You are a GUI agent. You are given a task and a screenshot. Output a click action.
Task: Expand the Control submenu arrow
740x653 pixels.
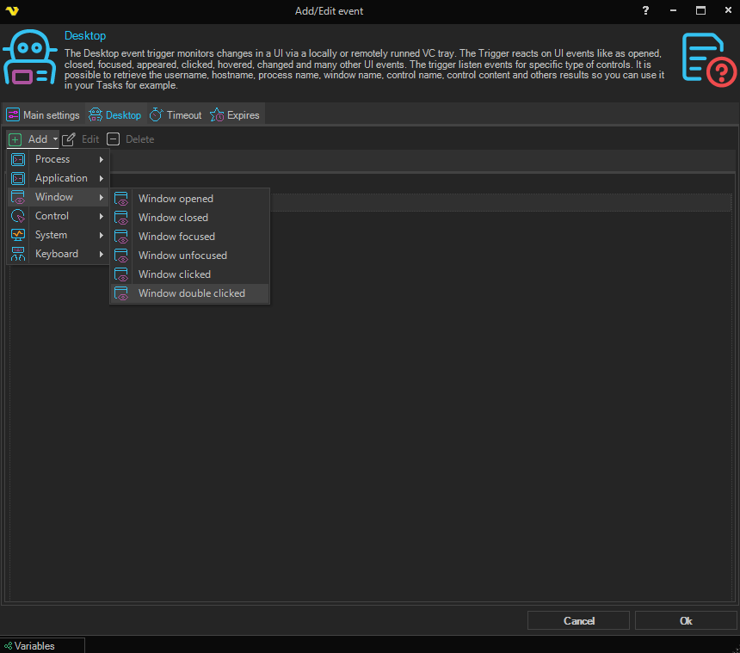[x=101, y=216]
